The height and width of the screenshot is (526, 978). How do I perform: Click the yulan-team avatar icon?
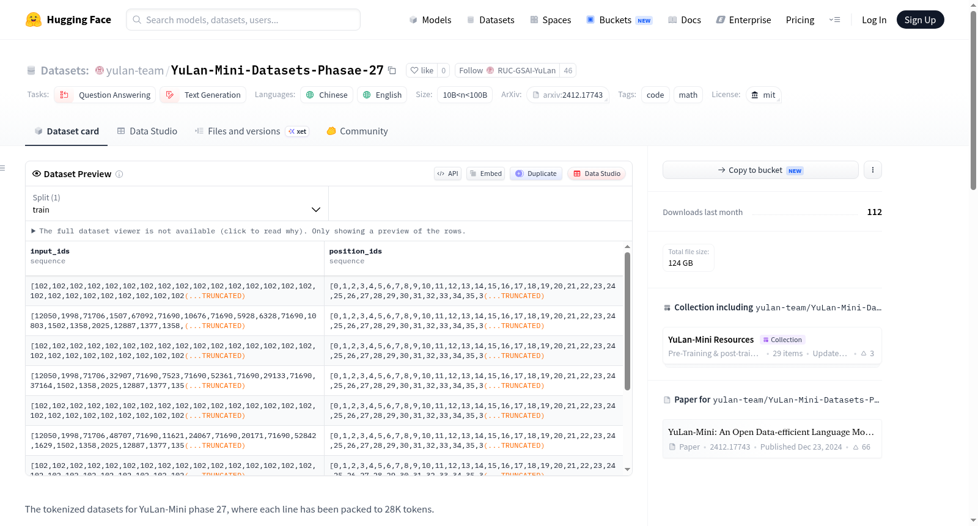tap(100, 70)
